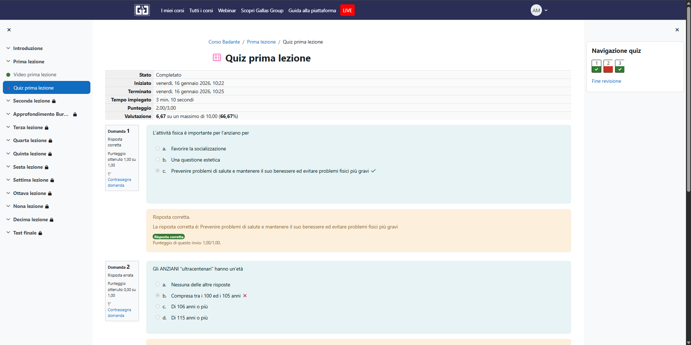Image resolution: width=691 pixels, height=345 pixels.
Task: Click the pink quiz icon beside the title
Action: [x=217, y=58]
